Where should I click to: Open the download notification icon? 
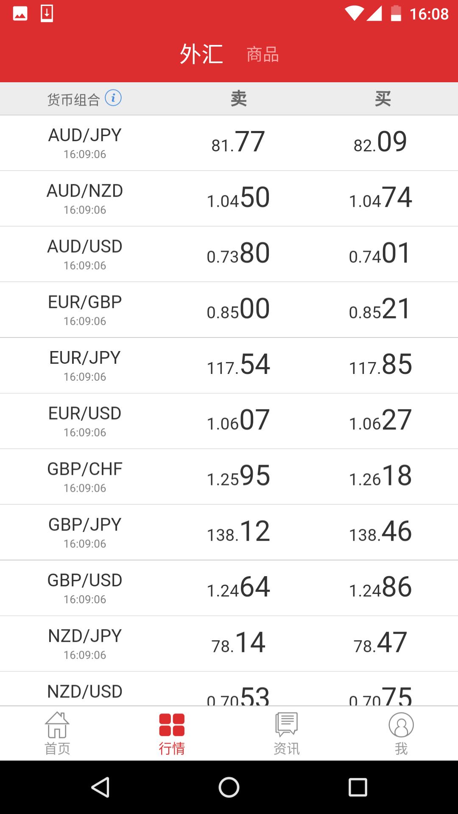(x=47, y=14)
